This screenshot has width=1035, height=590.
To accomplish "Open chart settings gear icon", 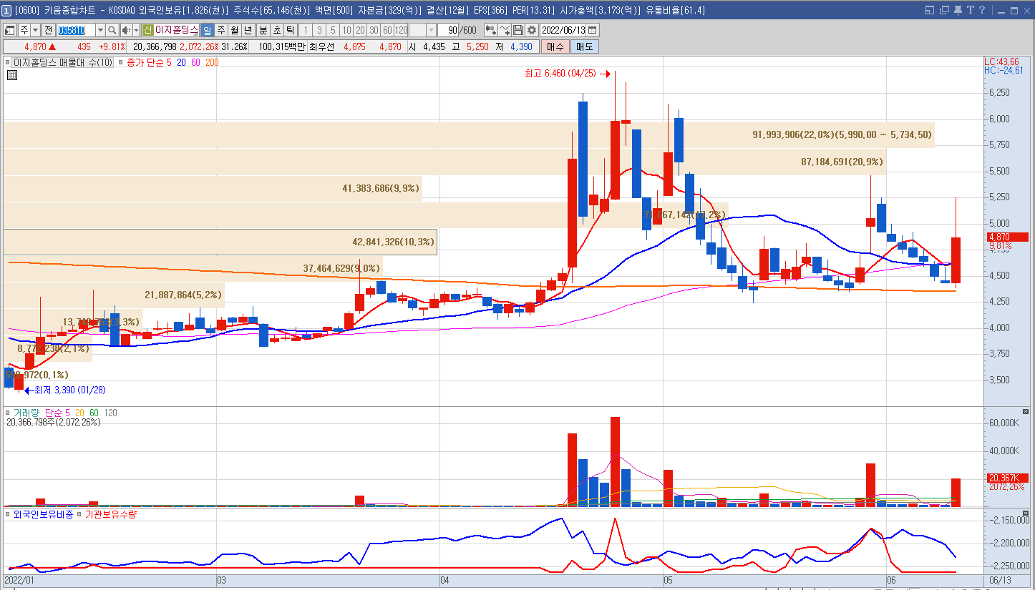I will click(x=532, y=30).
